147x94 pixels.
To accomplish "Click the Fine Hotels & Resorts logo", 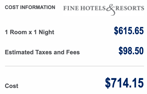I will coord(104,10).
